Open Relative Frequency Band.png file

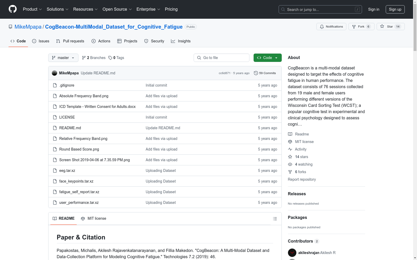point(83,139)
